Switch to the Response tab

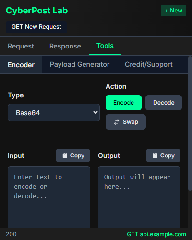tap(65, 46)
